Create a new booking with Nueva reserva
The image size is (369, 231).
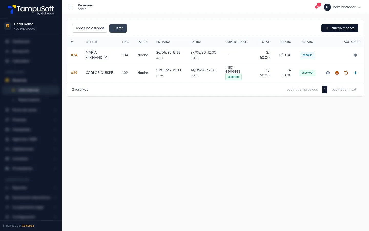(x=340, y=28)
